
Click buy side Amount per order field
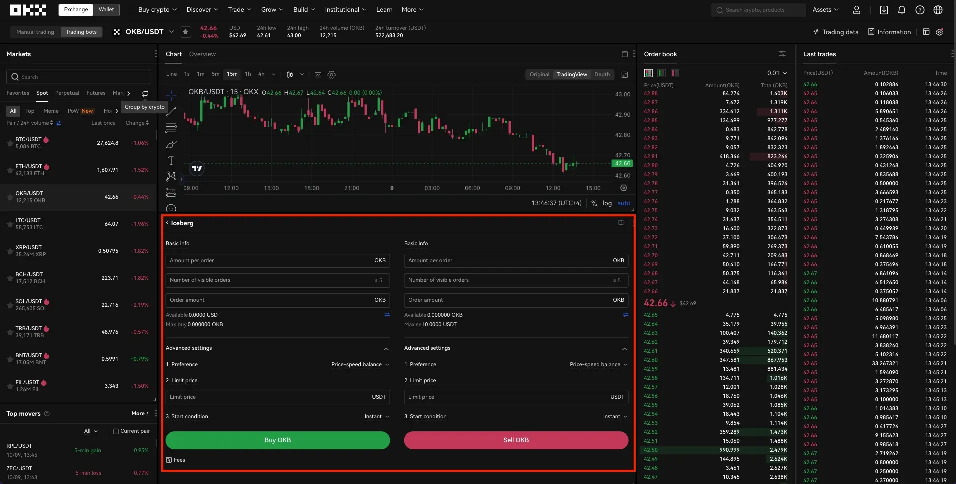coord(278,261)
